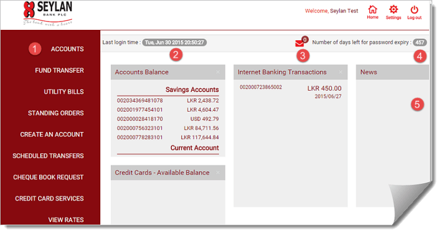
Task: Open Settings gear icon
Action: click(x=394, y=10)
